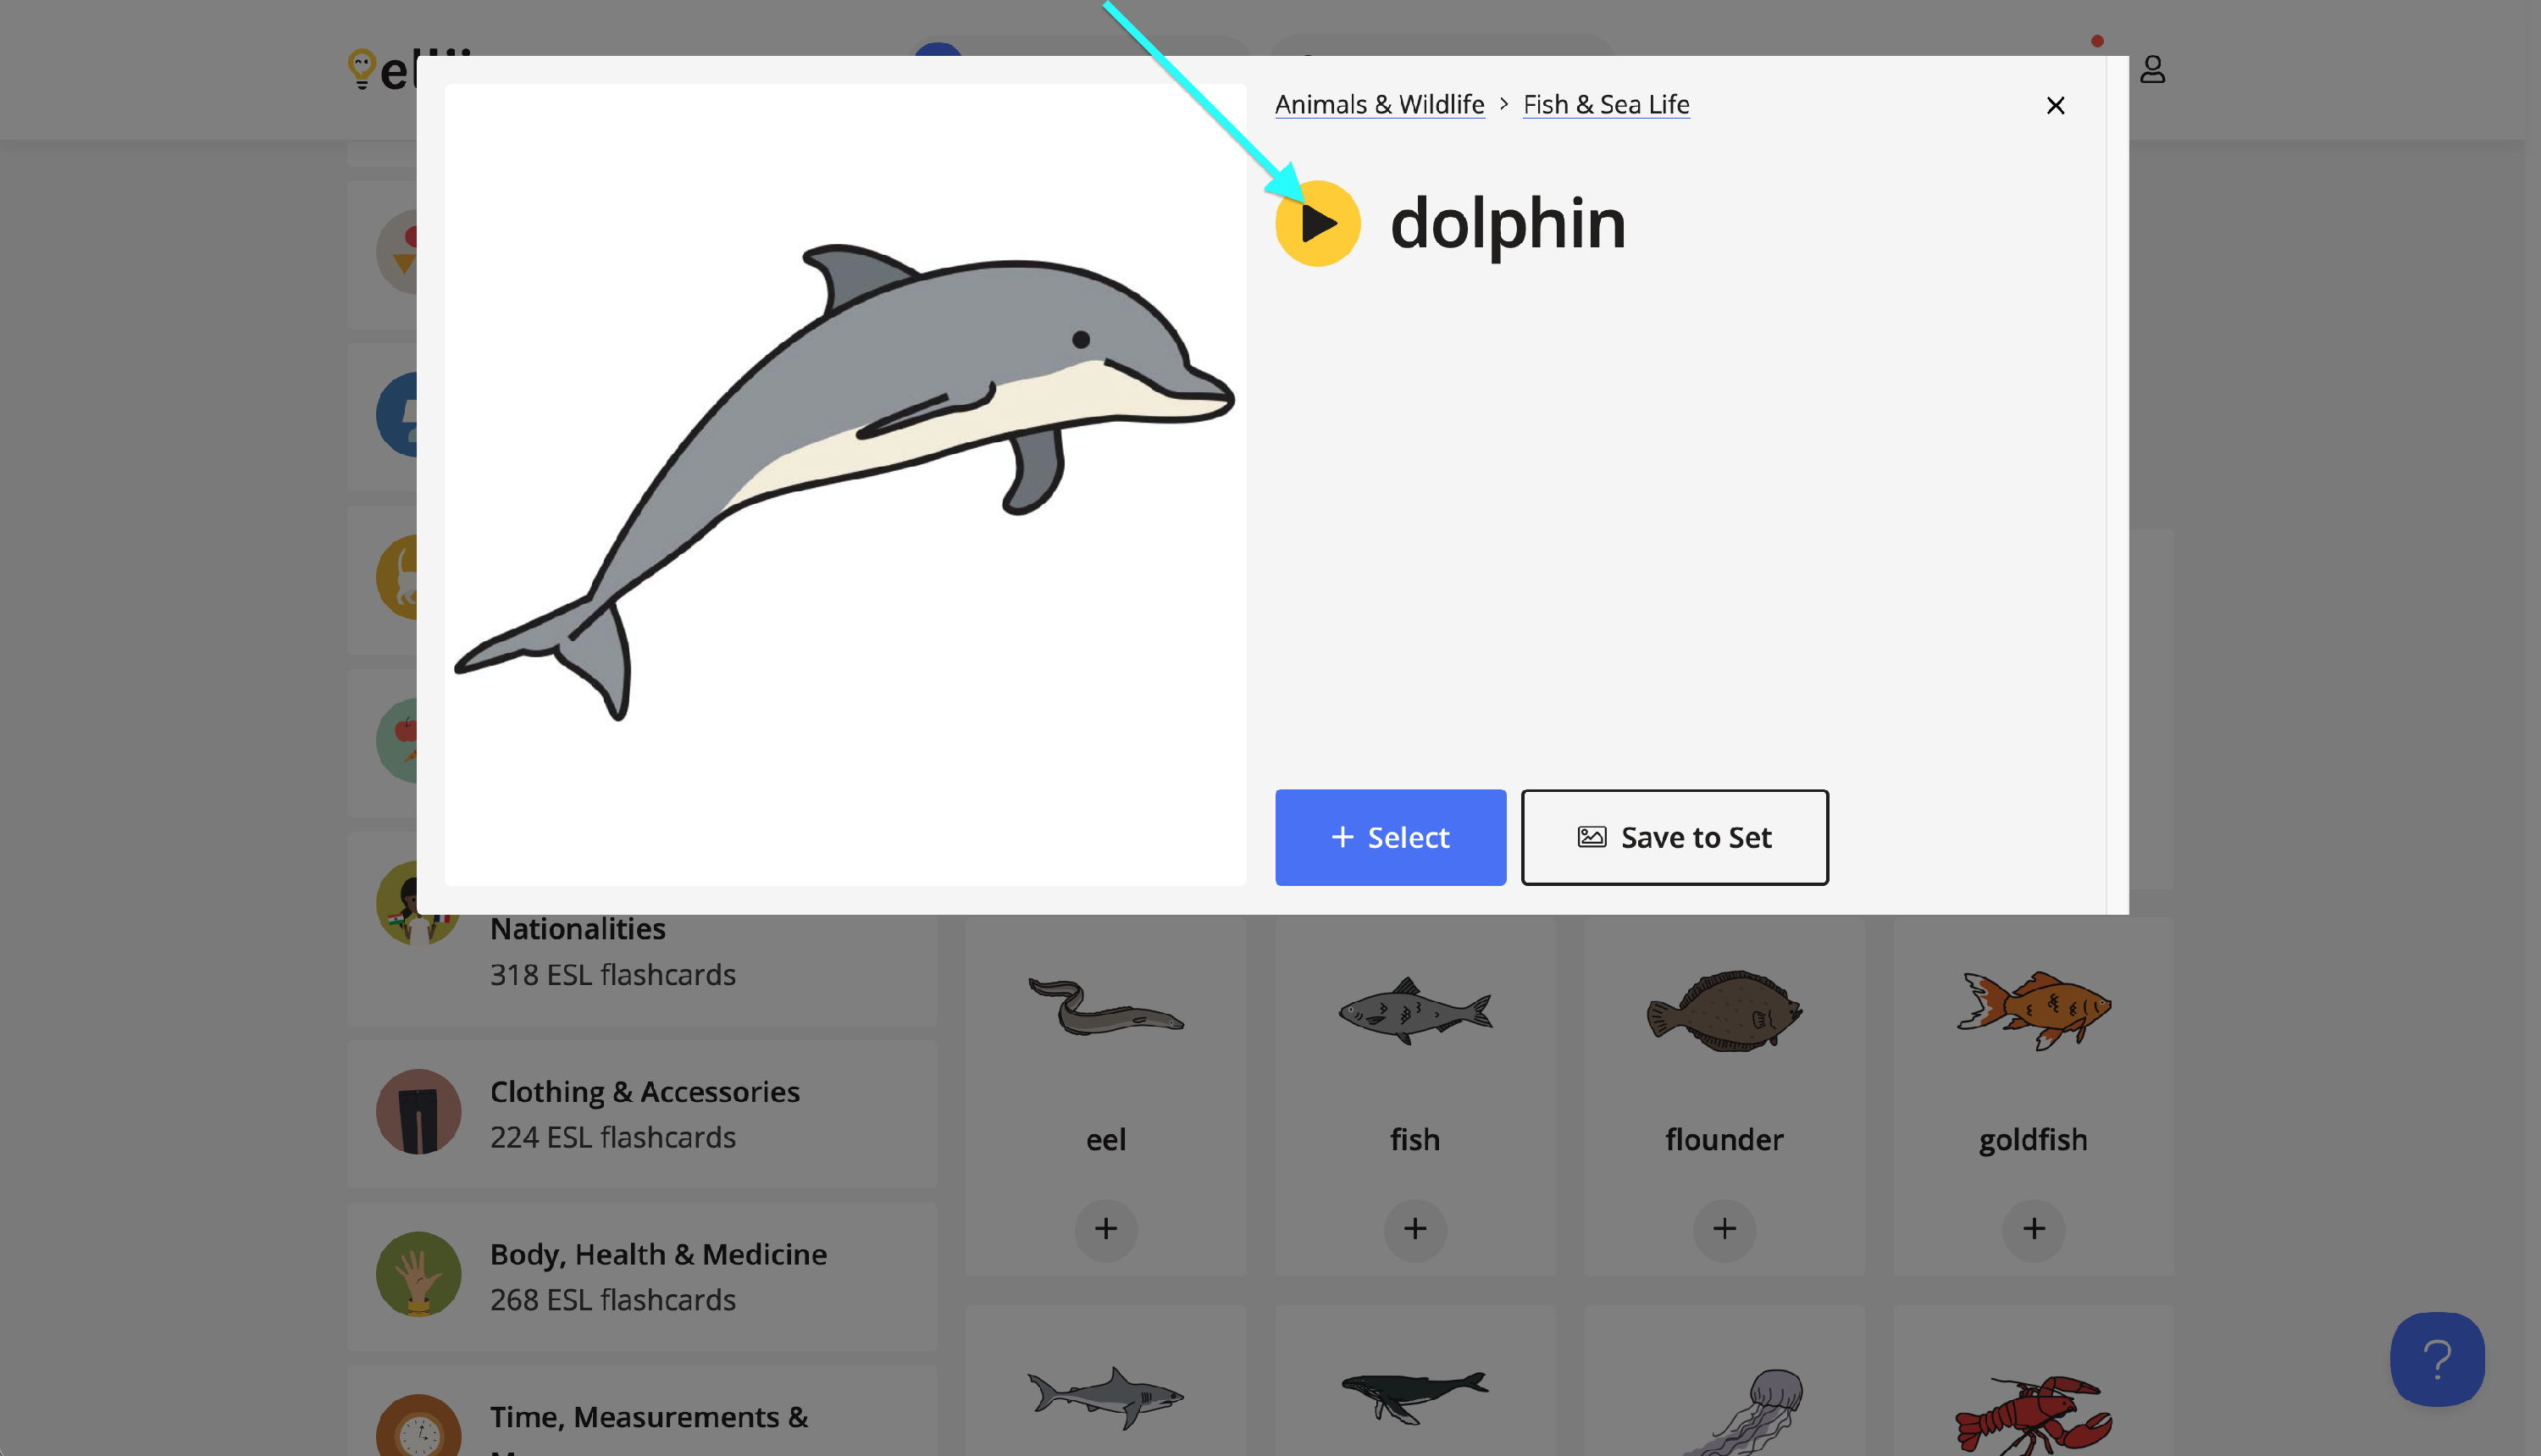This screenshot has width=2541, height=1456.
Task: Open the user account icon
Action: (x=2152, y=69)
